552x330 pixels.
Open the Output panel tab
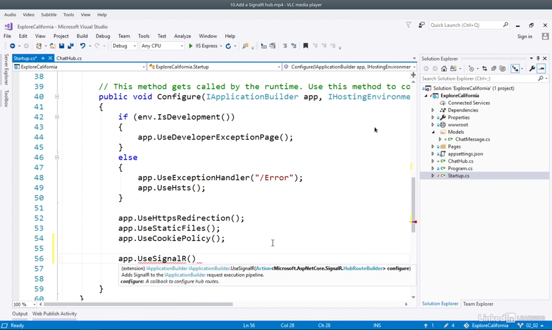point(20,314)
